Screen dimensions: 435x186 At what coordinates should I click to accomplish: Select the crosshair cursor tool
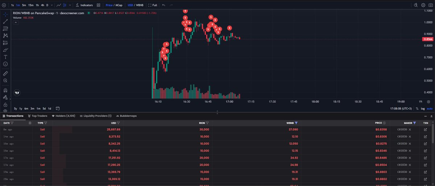pos(5,14)
